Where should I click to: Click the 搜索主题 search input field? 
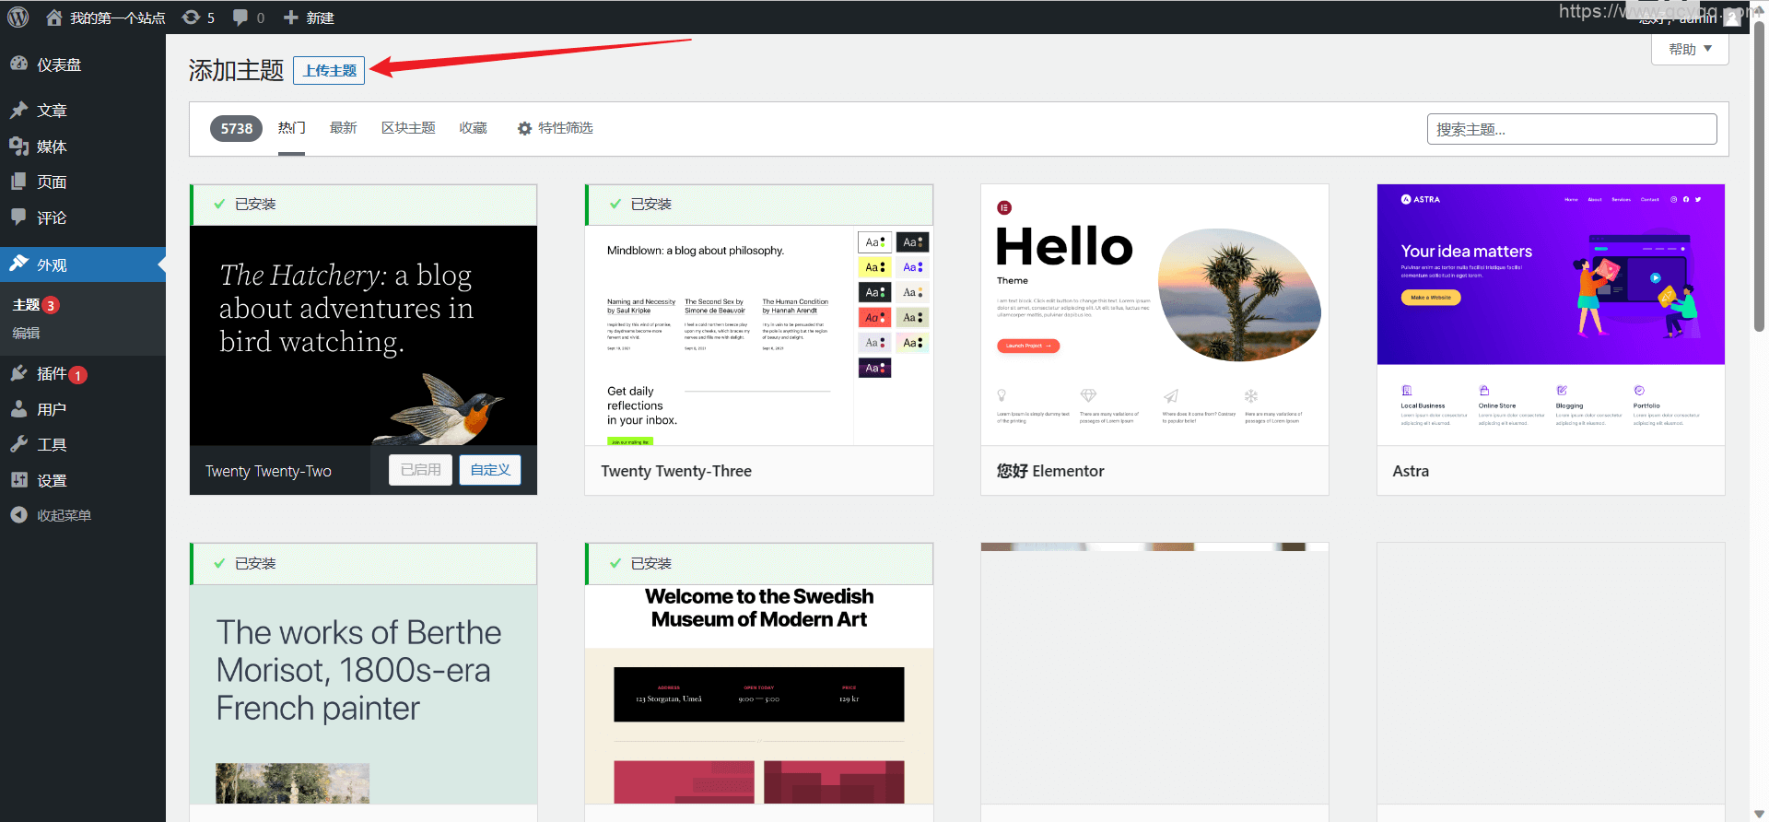coord(1571,129)
